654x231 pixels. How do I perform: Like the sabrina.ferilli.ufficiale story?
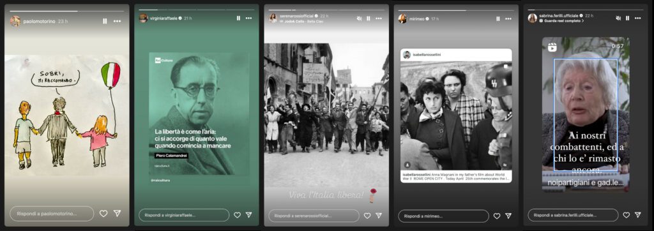click(x=627, y=215)
